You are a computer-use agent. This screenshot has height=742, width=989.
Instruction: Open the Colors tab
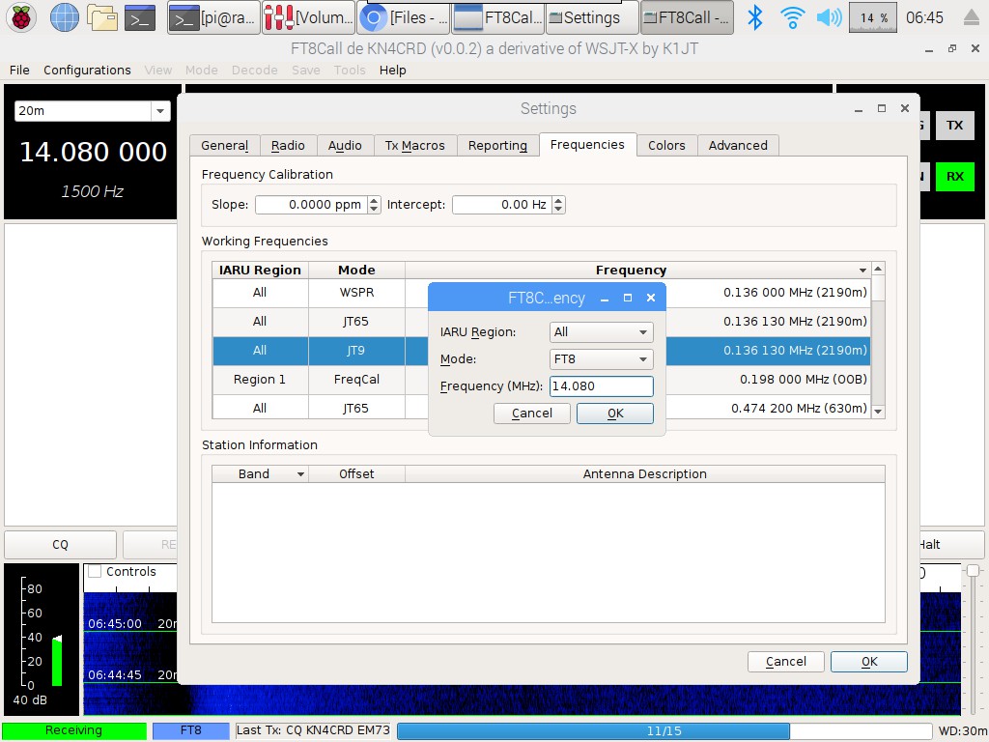(x=666, y=146)
